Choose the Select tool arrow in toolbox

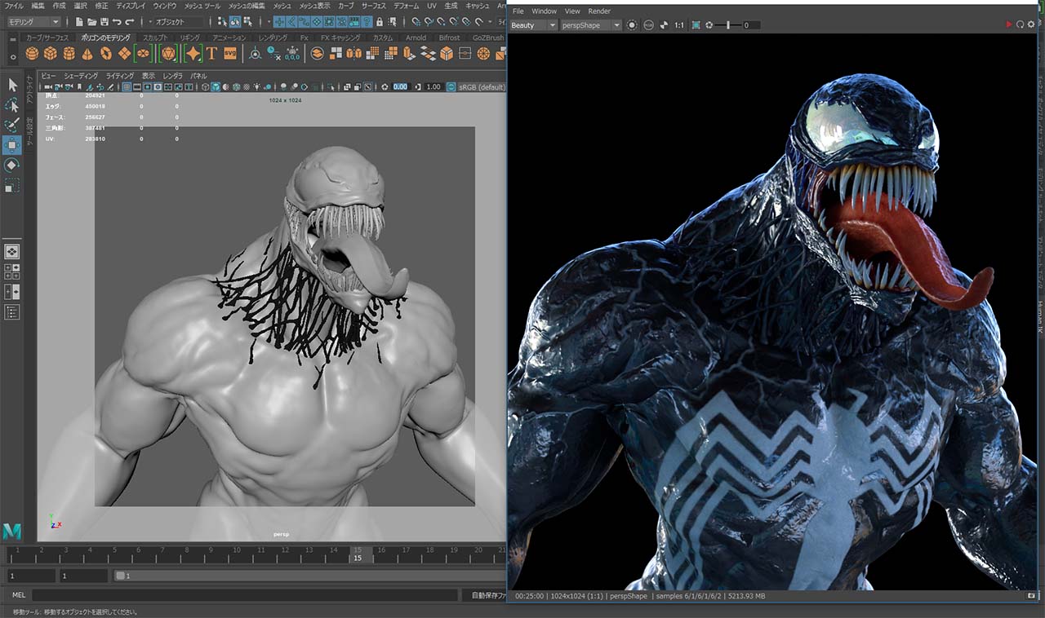12,85
